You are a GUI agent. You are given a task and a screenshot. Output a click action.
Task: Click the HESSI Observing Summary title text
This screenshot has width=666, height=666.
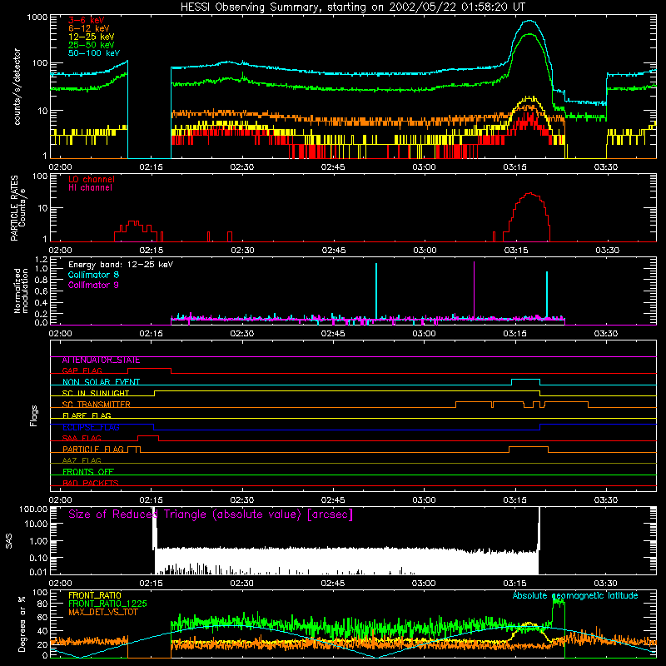353,7
